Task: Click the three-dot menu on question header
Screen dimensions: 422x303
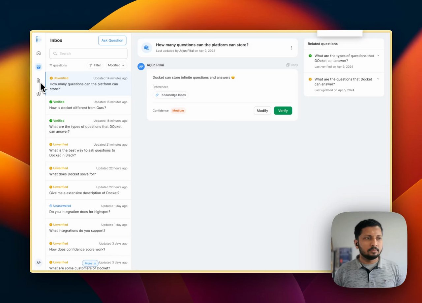Action: [291, 48]
